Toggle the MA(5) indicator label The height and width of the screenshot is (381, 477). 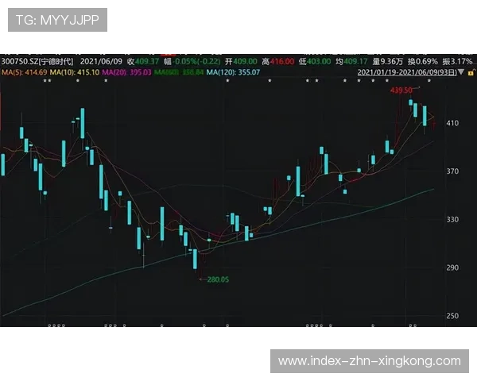click(24, 72)
